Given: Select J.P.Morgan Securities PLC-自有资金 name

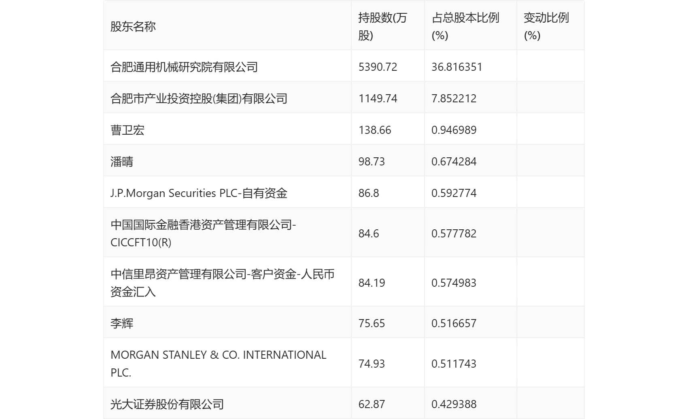Looking at the screenshot, I should click(199, 193).
